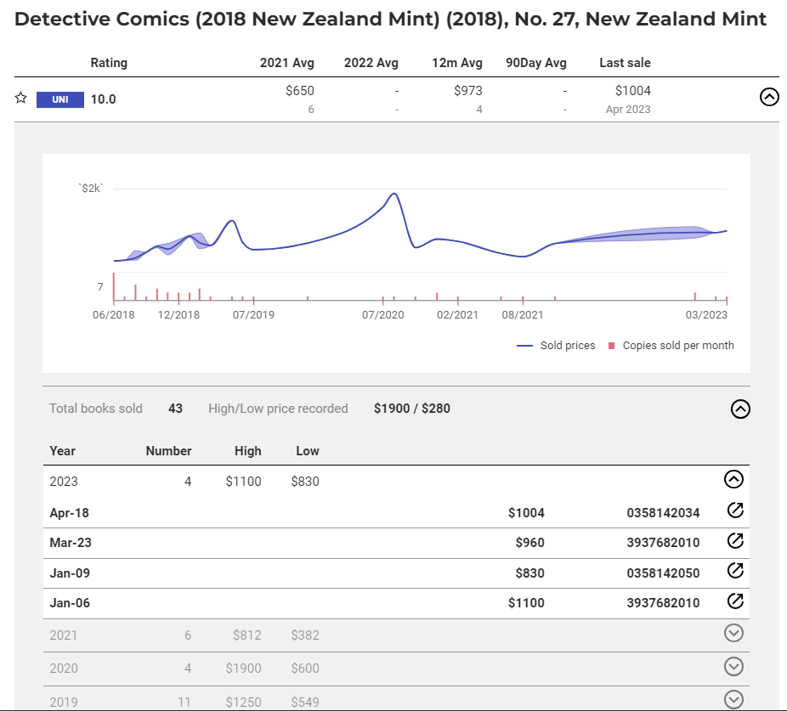Click the price line peak near 07/2020

(x=393, y=194)
